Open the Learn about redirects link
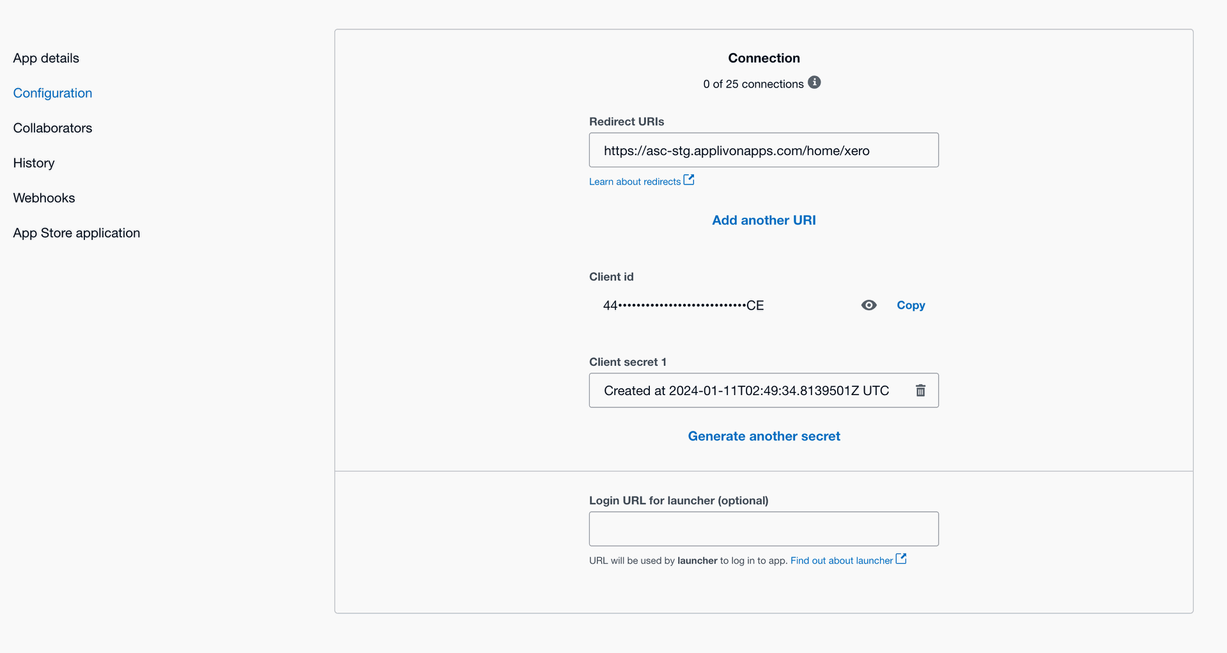Image resolution: width=1227 pixels, height=653 pixels. click(635, 182)
